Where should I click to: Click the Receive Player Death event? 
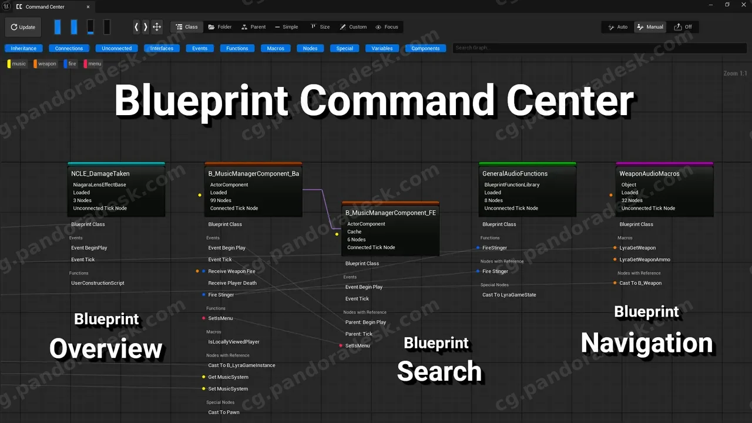pyautogui.click(x=233, y=283)
